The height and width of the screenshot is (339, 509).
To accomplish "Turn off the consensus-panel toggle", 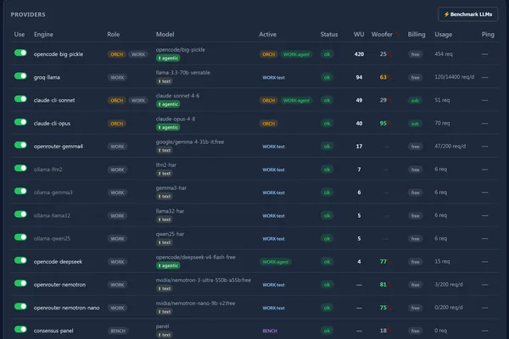I will (x=20, y=330).
